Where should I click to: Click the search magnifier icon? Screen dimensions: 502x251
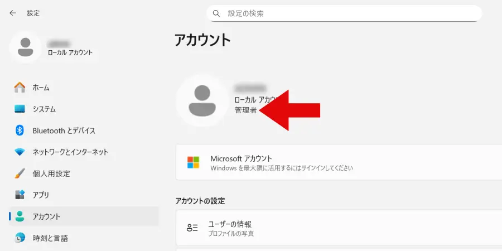pyautogui.click(x=216, y=13)
